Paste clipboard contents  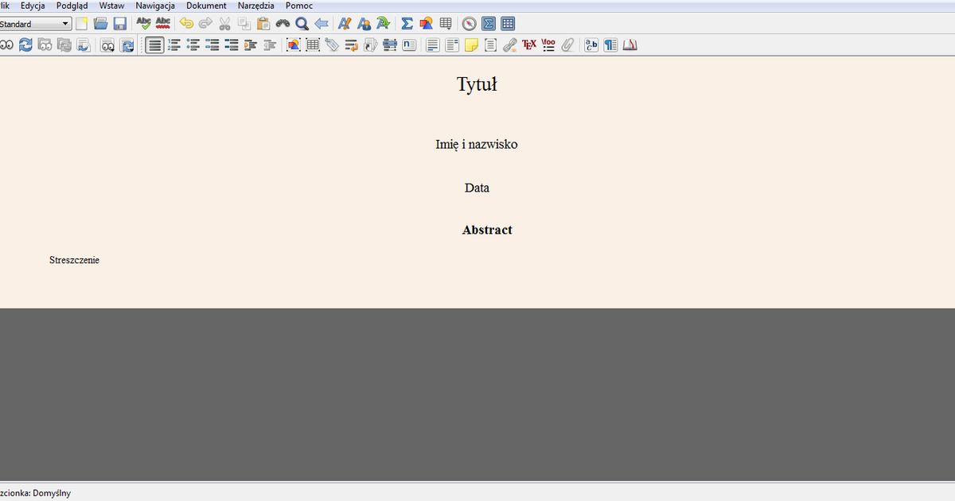(263, 23)
